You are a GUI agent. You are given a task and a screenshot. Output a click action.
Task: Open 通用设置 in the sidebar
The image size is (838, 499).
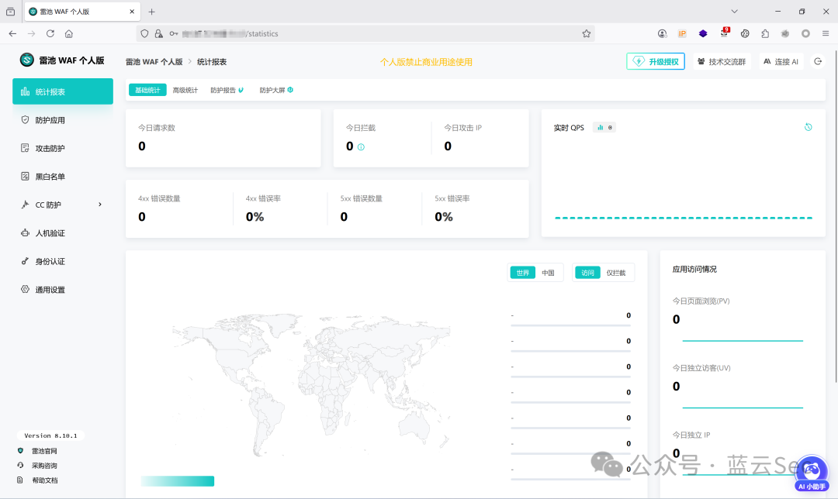click(x=63, y=290)
